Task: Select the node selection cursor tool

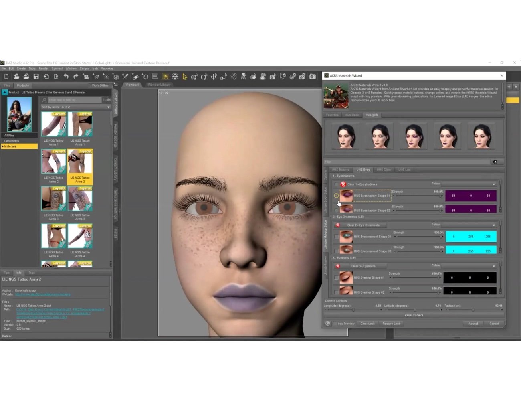Action: click(185, 77)
